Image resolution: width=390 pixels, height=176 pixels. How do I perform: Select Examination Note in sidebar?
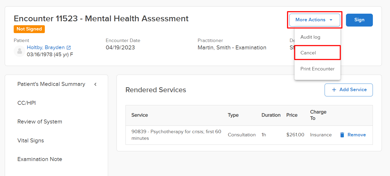[40, 159]
